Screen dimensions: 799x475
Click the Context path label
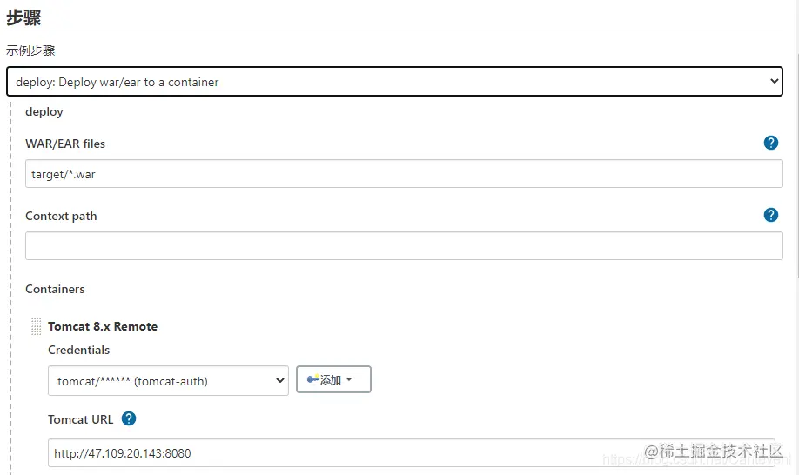(x=61, y=216)
